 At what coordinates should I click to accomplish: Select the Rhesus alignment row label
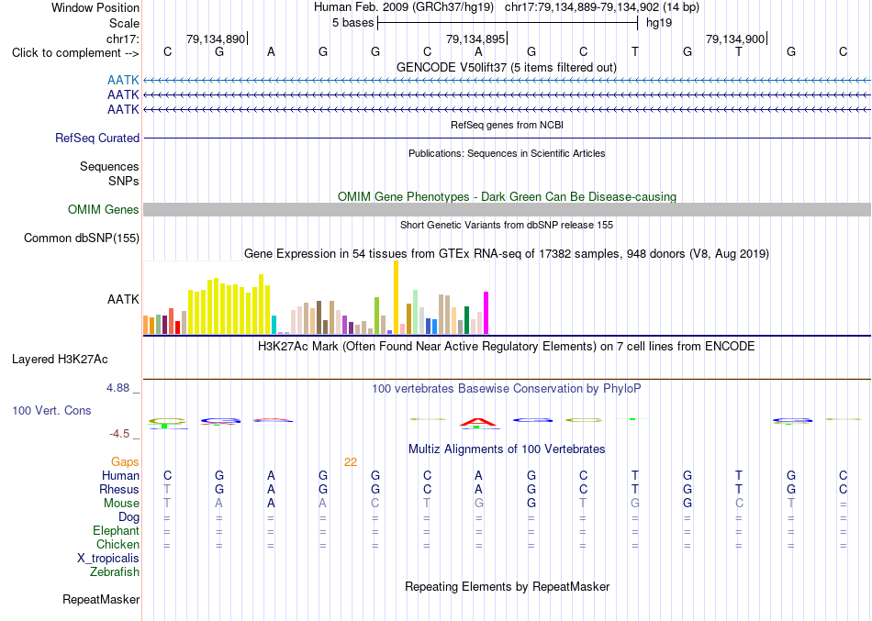click(119, 489)
